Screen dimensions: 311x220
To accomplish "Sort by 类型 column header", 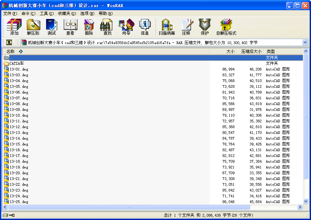I will (x=283, y=52).
